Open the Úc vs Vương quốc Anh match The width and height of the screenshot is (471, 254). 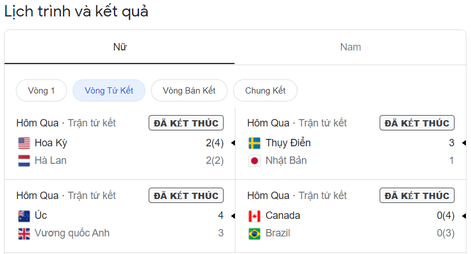click(x=120, y=216)
